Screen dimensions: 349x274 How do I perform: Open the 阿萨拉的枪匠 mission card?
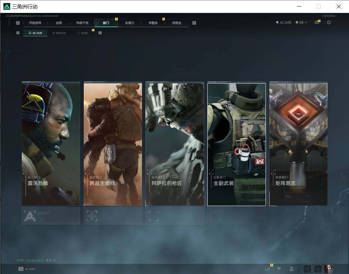(x=175, y=144)
